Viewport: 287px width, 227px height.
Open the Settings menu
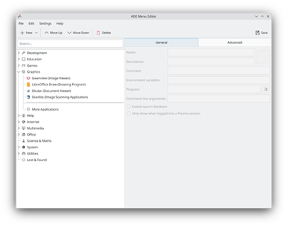pos(45,24)
